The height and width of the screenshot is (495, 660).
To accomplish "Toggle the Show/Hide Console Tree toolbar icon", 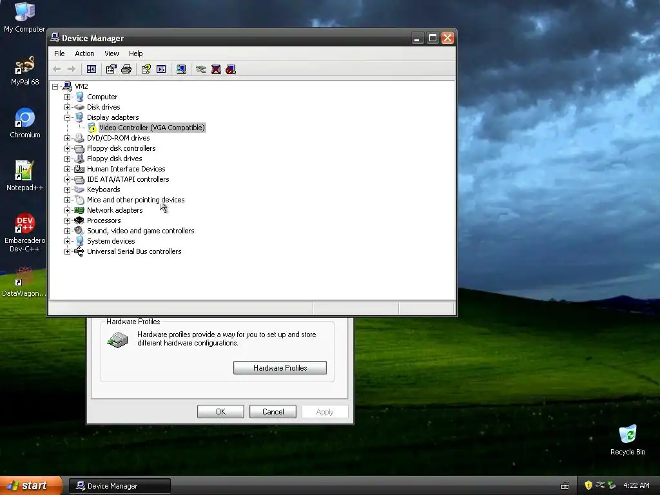I will pos(92,69).
